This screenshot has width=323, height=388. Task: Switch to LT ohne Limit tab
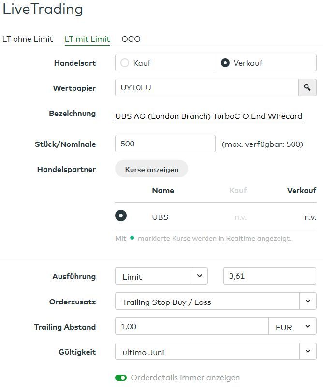point(28,39)
